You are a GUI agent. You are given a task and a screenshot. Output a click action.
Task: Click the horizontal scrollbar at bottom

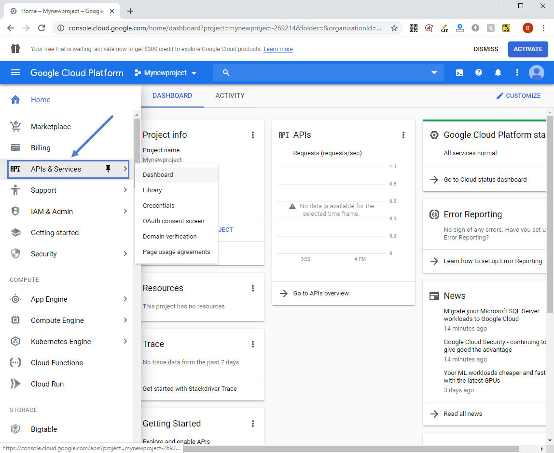click(x=351, y=449)
